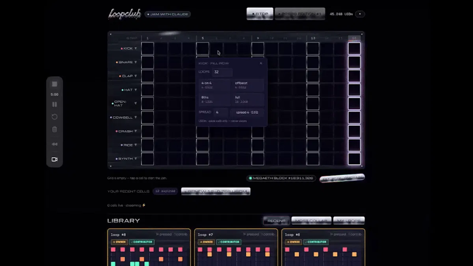Close the Kick Fill Row popup

click(261, 63)
